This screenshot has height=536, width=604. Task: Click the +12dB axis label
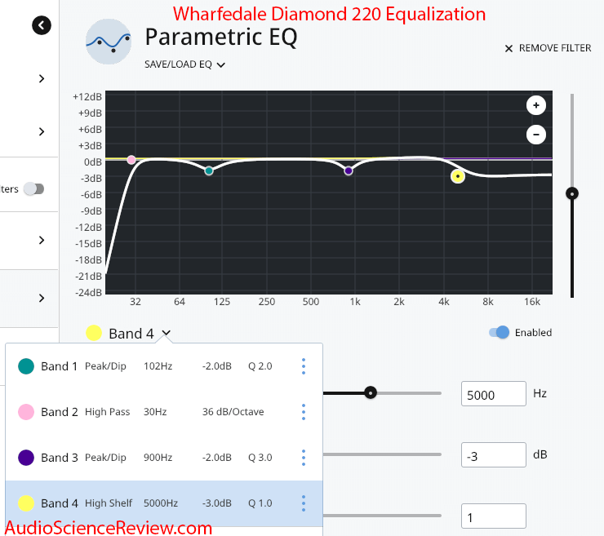(x=87, y=96)
